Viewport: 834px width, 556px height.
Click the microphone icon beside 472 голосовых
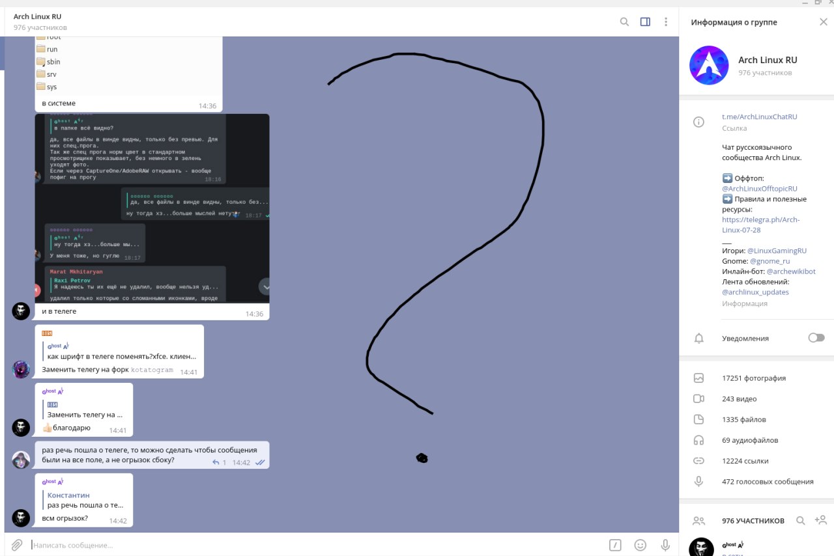click(699, 482)
